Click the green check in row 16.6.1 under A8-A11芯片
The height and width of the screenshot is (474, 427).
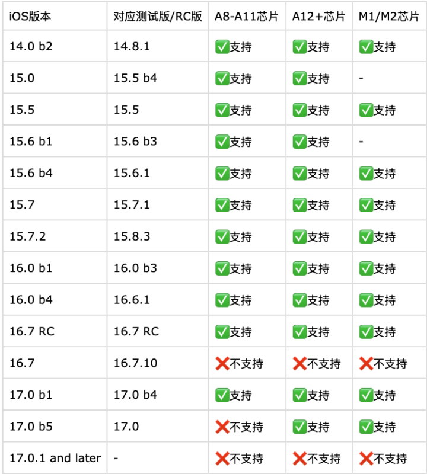click(222, 300)
